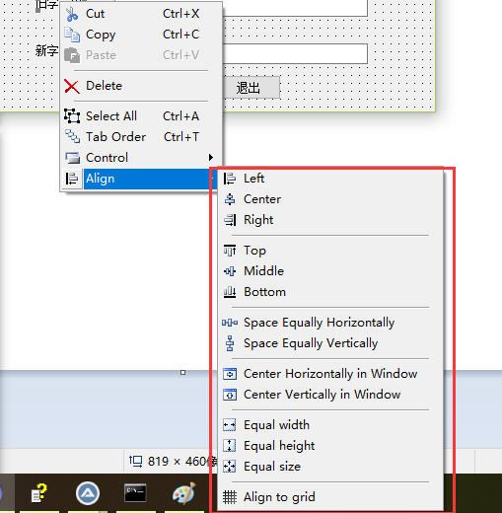
Task: Click the Align Left icon in submenu
Action: [x=230, y=179]
